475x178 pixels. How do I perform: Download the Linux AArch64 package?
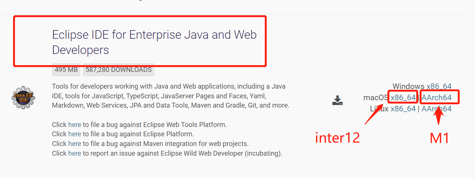pos(436,109)
